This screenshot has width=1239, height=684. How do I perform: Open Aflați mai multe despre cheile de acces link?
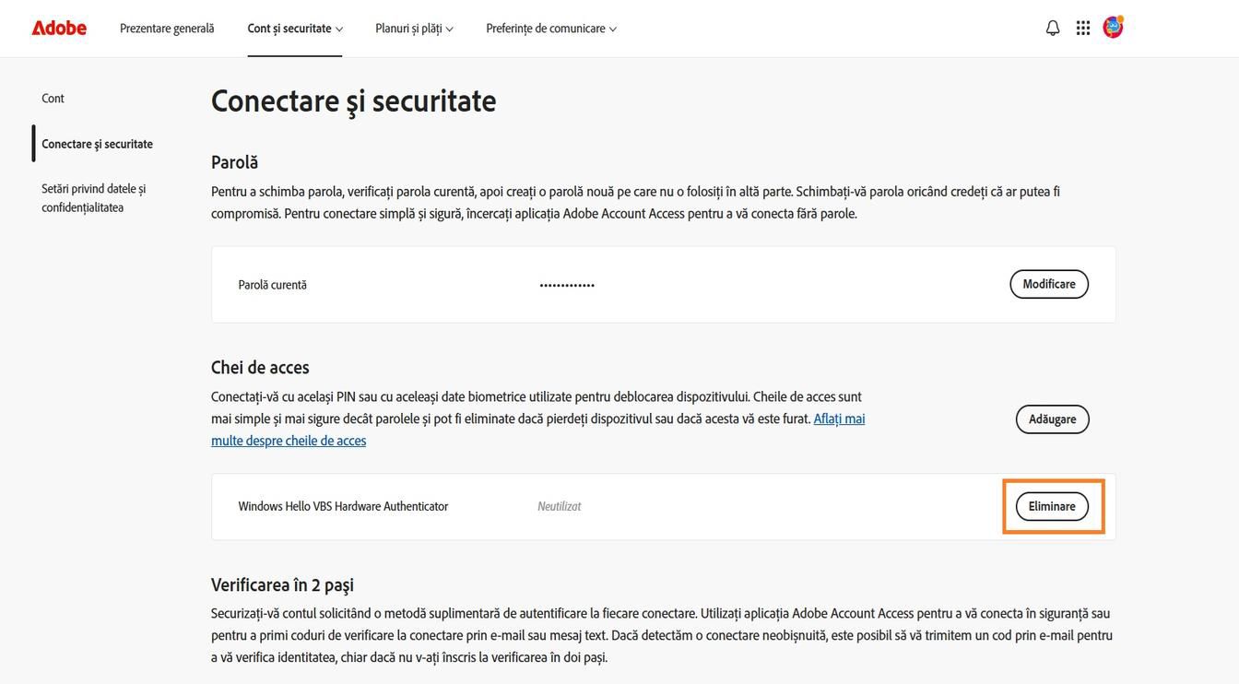coord(538,430)
